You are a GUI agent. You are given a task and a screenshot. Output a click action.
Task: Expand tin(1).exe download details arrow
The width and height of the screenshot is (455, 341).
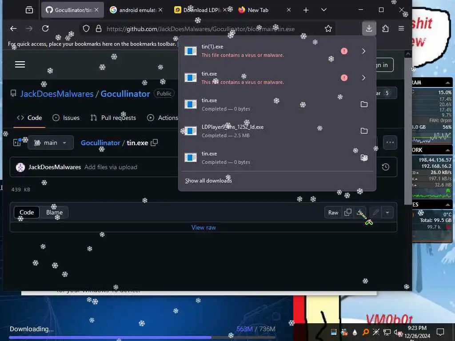click(363, 51)
